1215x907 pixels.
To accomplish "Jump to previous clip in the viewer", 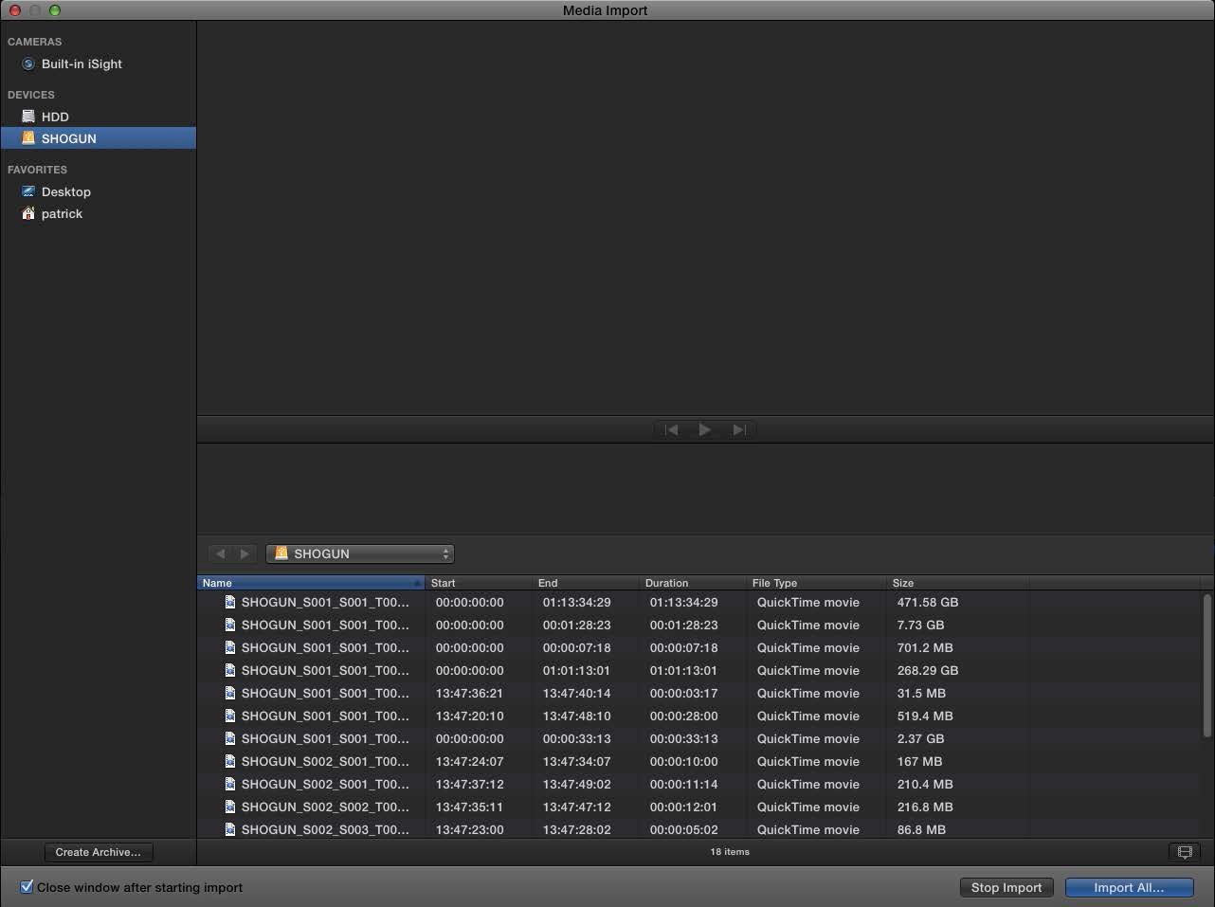I will 671,429.
